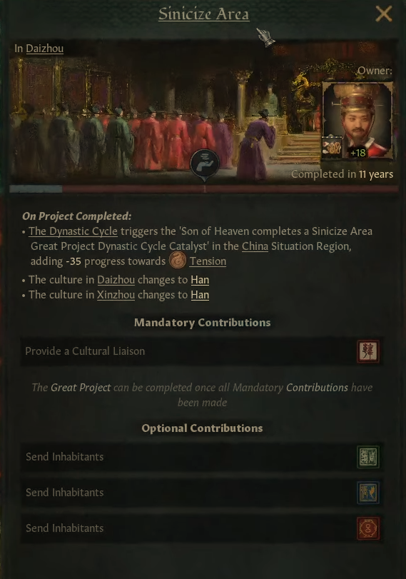Click the red circular seal on third Send Inhabitants
Image resolution: width=406 pixels, height=579 pixels.
click(368, 528)
